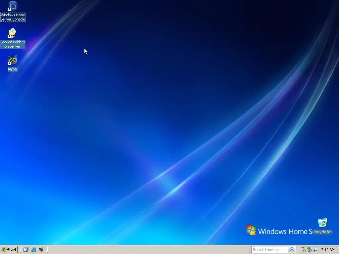This screenshot has height=254, width=339.
Task: Click the 7:12 AM clock
Action: pyautogui.click(x=328, y=250)
